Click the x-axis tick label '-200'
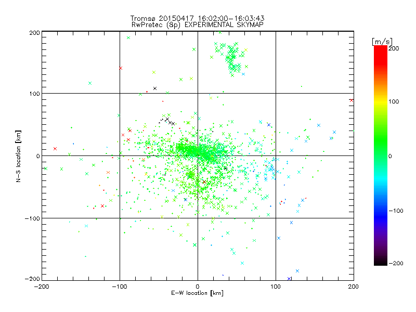This screenshot has height=312, width=416. pyautogui.click(x=42, y=287)
